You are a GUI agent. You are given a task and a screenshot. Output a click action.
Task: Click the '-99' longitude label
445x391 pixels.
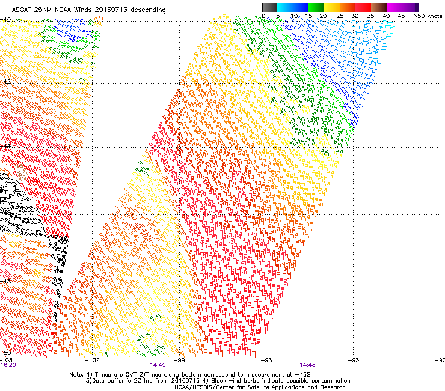pyautogui.click(x=179, y=360)
